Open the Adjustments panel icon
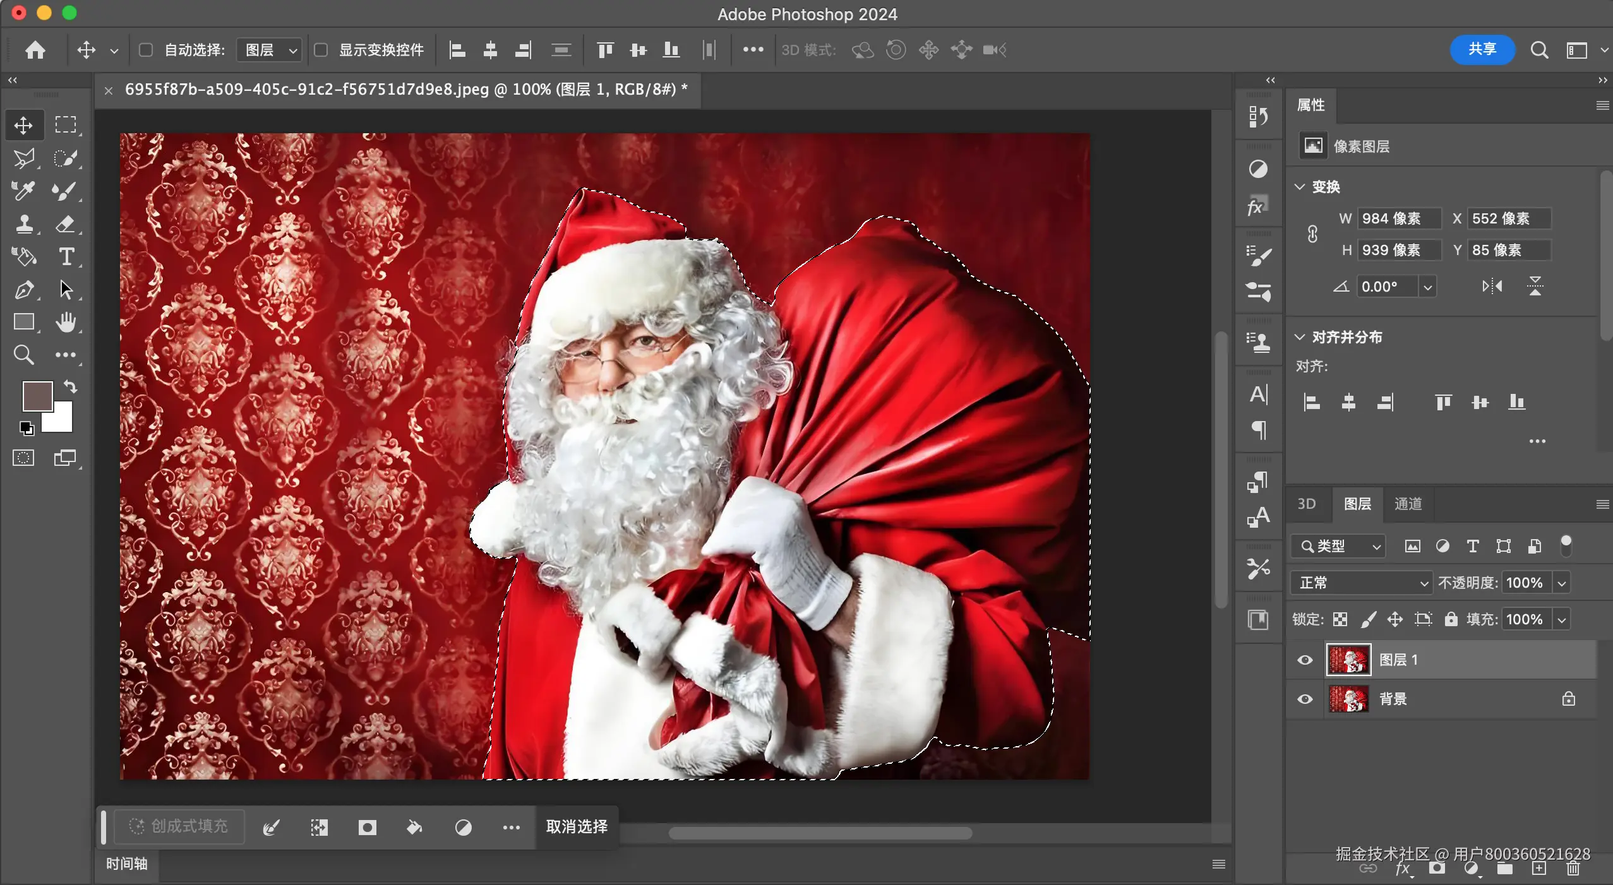Screen dimensions: 1613x885 click(x=1258, y=169)
